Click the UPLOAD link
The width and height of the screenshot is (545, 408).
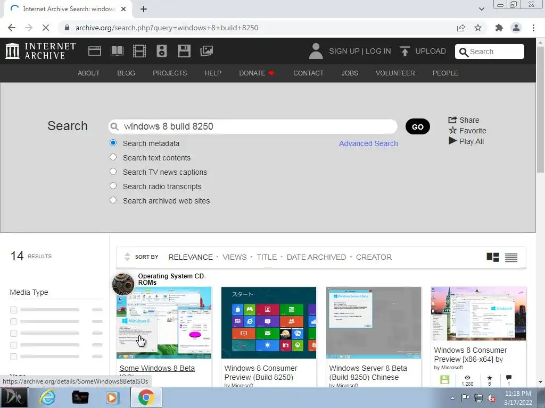(431, 51)
